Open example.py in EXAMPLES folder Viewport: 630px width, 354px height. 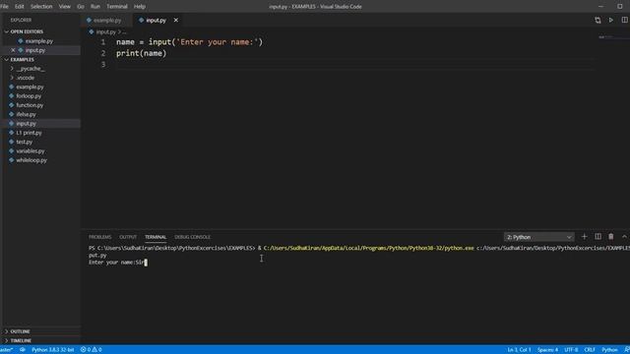pyautogui.click(x=31, y=88)
